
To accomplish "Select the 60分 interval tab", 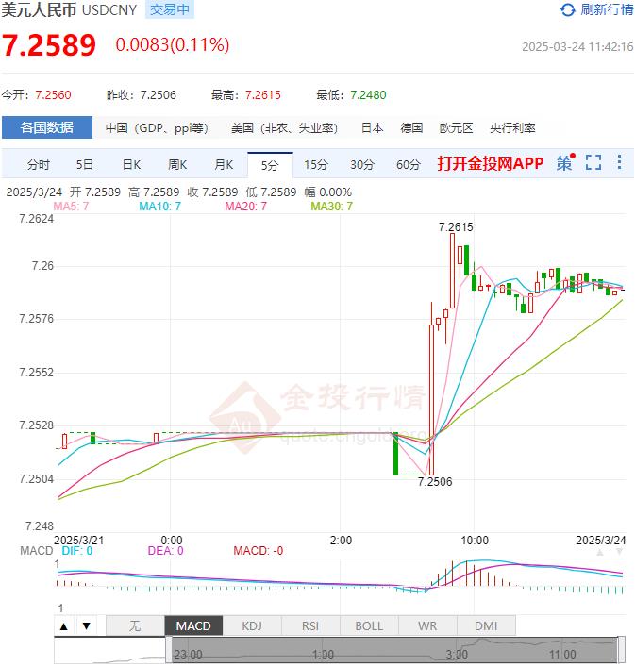I will point(408,164).
